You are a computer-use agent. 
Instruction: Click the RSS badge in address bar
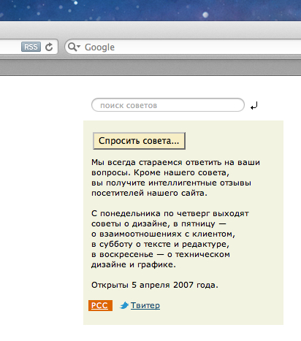[x=31, y=47]
